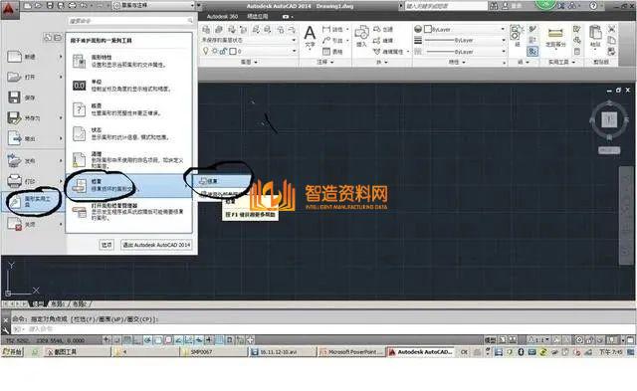
Task: Choose Recover (修复) in the flyout submenu
Action: tap(223, 181)
